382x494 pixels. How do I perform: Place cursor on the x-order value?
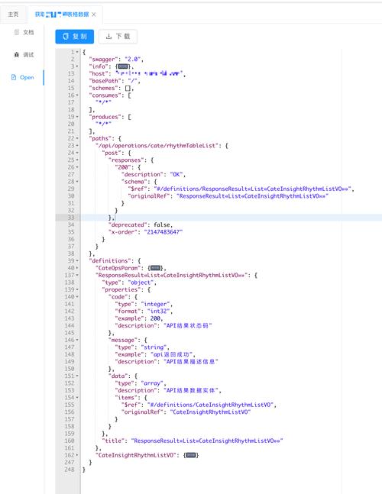click(x=163, y=232)
